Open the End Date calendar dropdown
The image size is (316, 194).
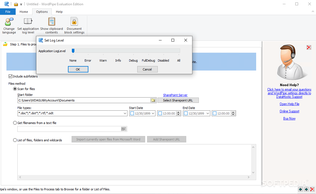click(x=208, y=113)
